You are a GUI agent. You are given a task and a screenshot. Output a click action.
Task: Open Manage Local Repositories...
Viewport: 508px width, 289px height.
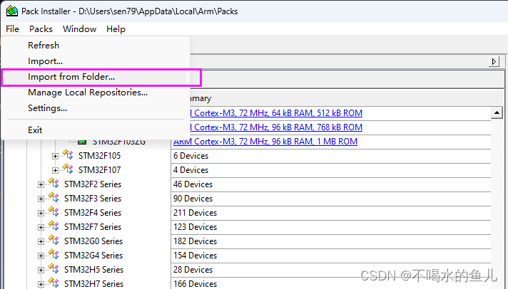(x=88, y=93)
